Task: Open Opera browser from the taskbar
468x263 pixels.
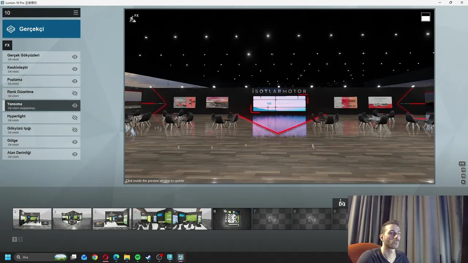Action: coord(106,257)
